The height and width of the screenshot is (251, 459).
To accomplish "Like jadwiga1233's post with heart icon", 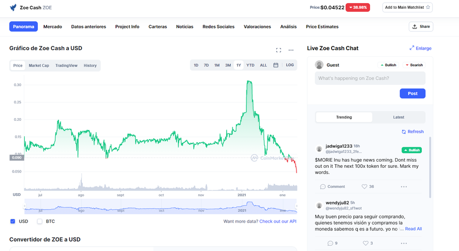I will [x=364, y=187].
